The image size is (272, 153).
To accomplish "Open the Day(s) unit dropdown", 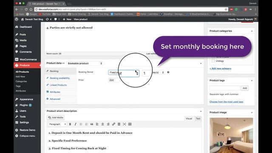I will (x=158, y=72).
